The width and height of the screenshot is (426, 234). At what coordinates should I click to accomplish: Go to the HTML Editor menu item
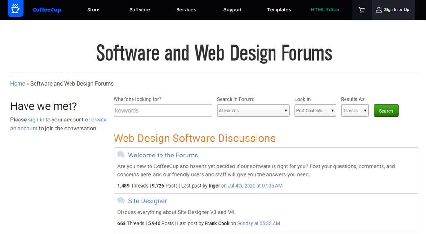325,10
